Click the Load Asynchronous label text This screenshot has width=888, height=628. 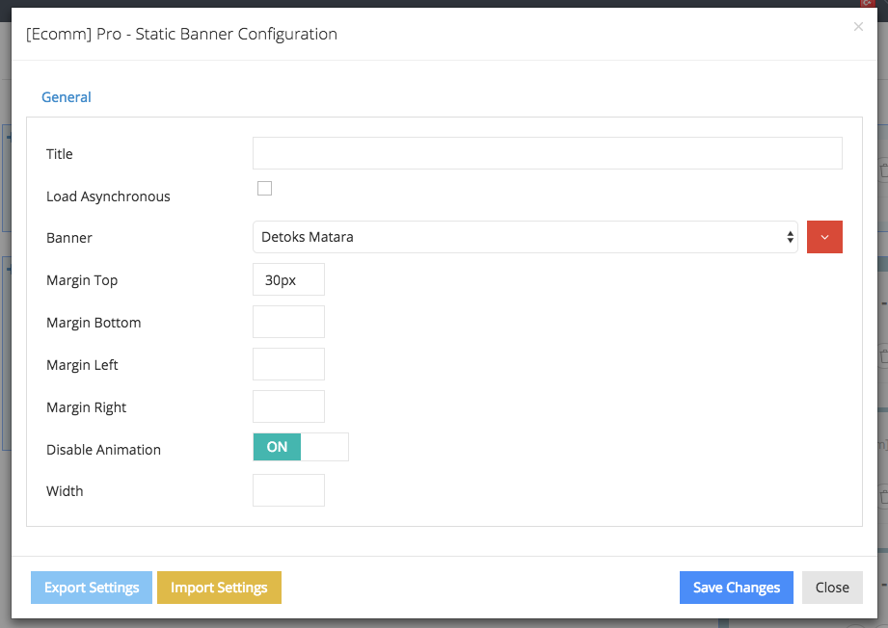point(108,196)
